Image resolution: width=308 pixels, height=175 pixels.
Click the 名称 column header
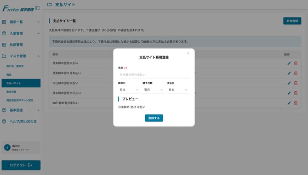[55, 54]
